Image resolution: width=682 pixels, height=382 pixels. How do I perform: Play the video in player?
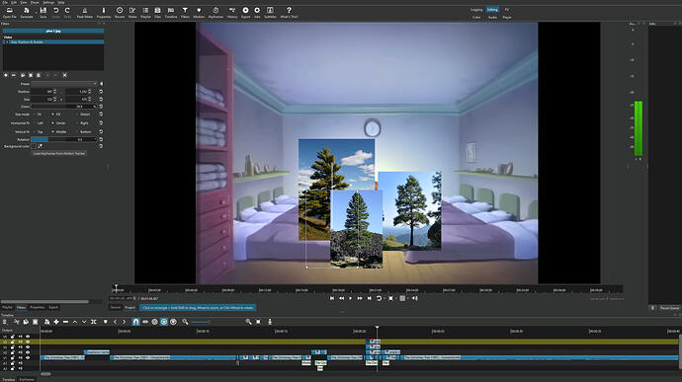[351, 298]
